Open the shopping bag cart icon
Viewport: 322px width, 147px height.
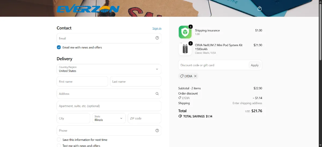point(259,8)
